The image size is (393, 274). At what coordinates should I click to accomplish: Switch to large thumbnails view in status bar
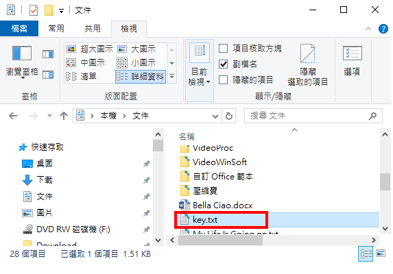click(381, 253)
